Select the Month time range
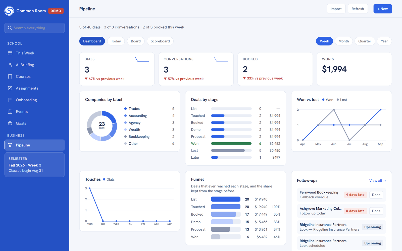 tap(343, 41)
